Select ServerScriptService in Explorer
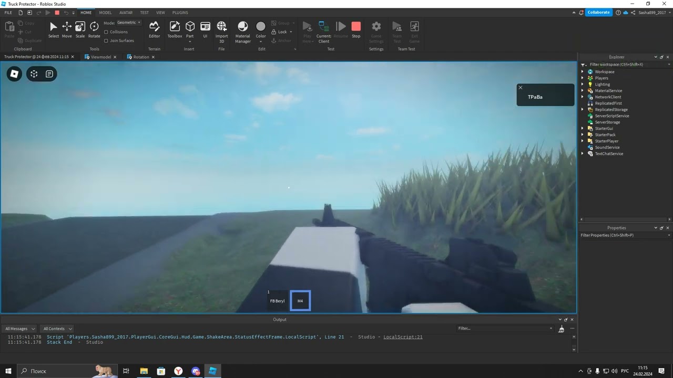This screenshot has width=673, height=378. [611, 116]
